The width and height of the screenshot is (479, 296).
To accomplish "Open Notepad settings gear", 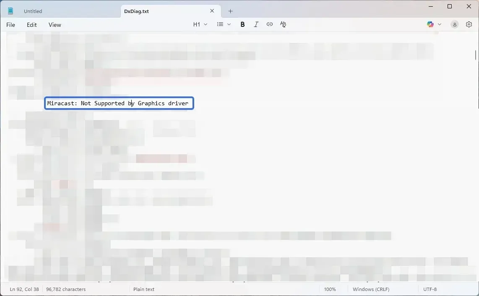I will [x=469, y=24].
